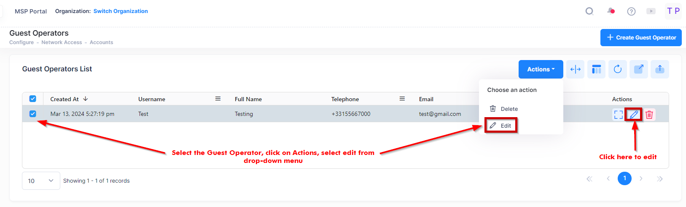686x207 pixels.
Task: Click the refresh list icon
Action: pos(618,69)
